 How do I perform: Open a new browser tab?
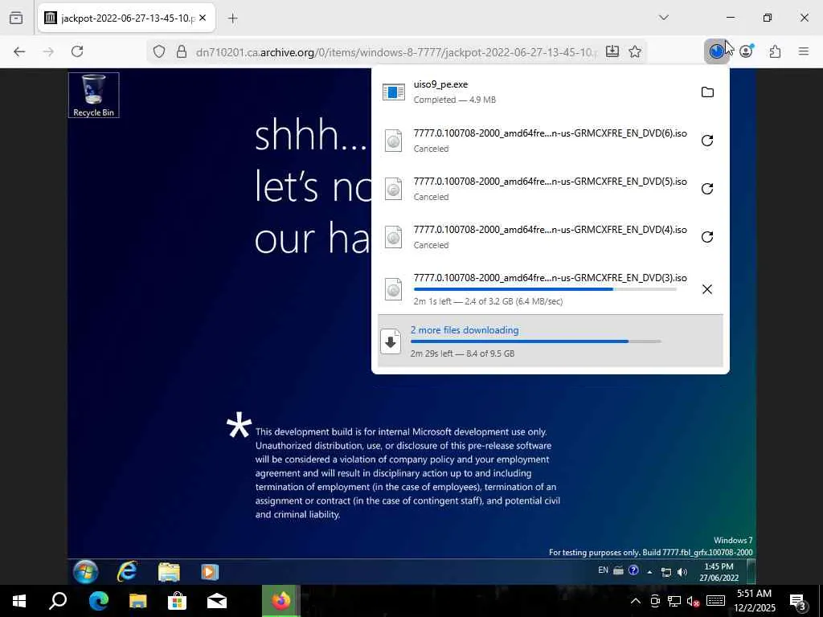click(232, 18)
